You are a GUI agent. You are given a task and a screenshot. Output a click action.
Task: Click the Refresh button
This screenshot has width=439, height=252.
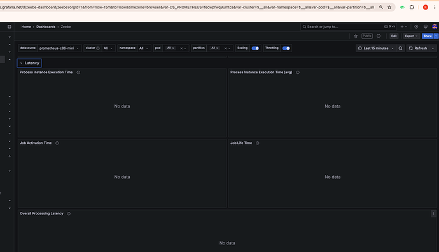click(x=418, y=48)
